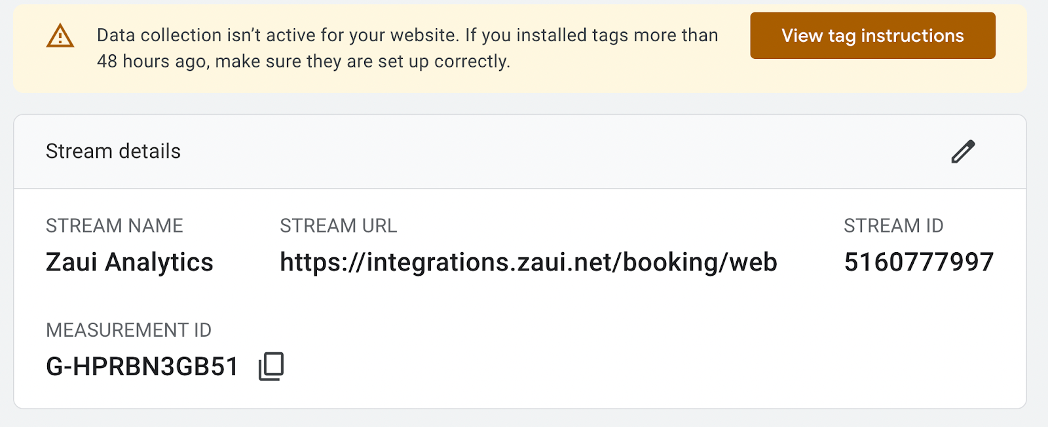
Task: Open View tag instructions
Action: click(872, 35)
